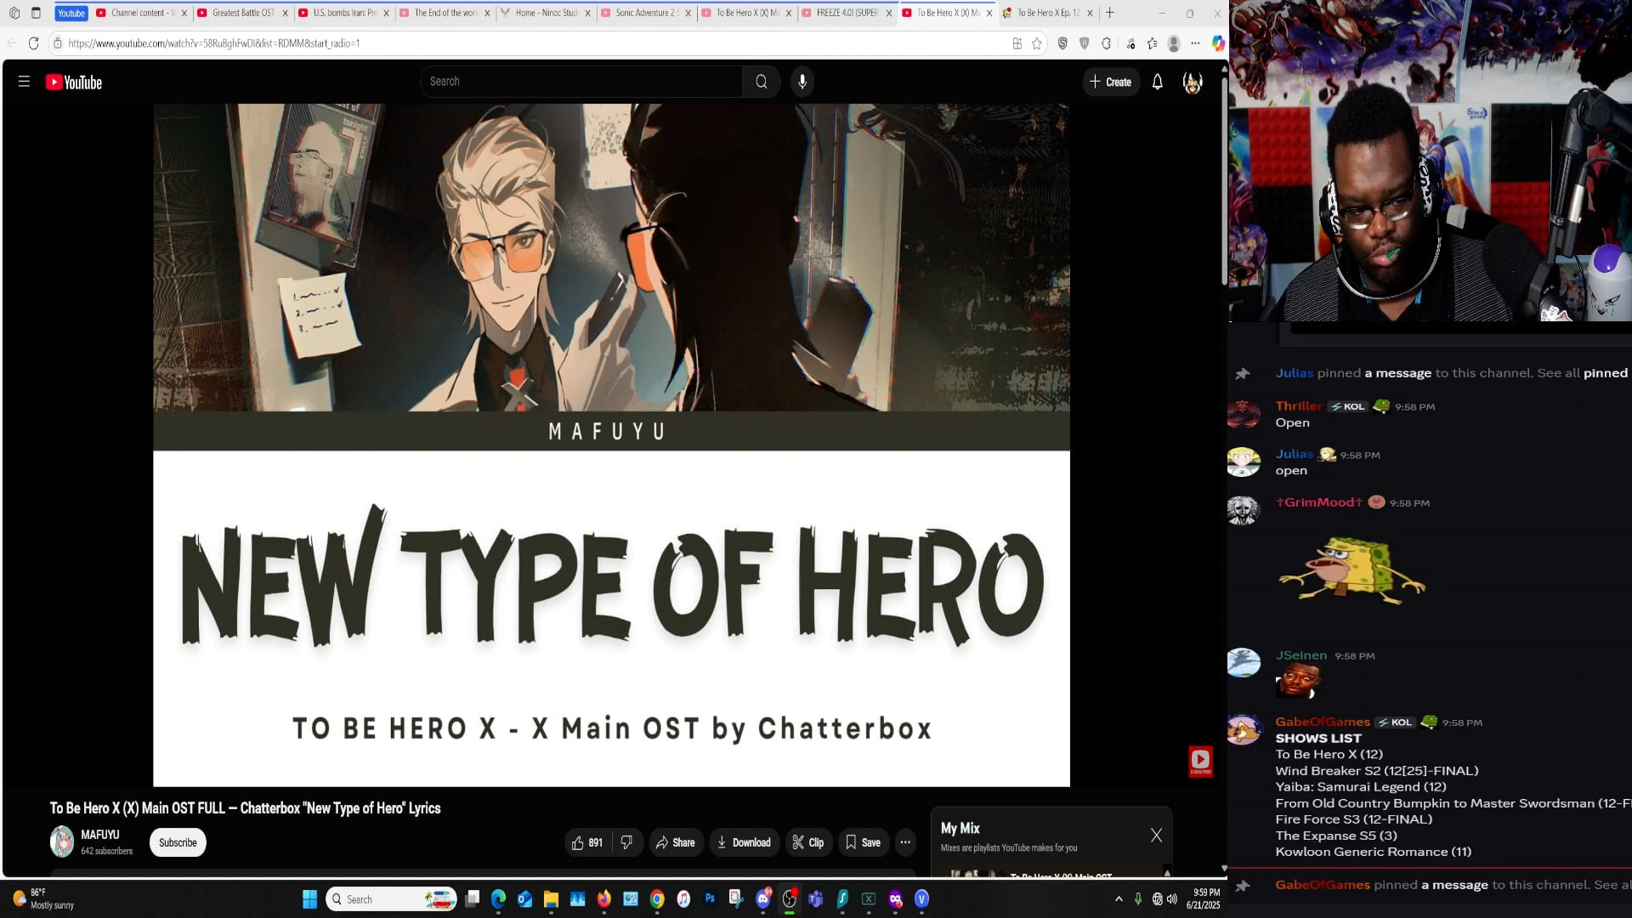Open the YouTube account avatar menu

pos(1193,82)
